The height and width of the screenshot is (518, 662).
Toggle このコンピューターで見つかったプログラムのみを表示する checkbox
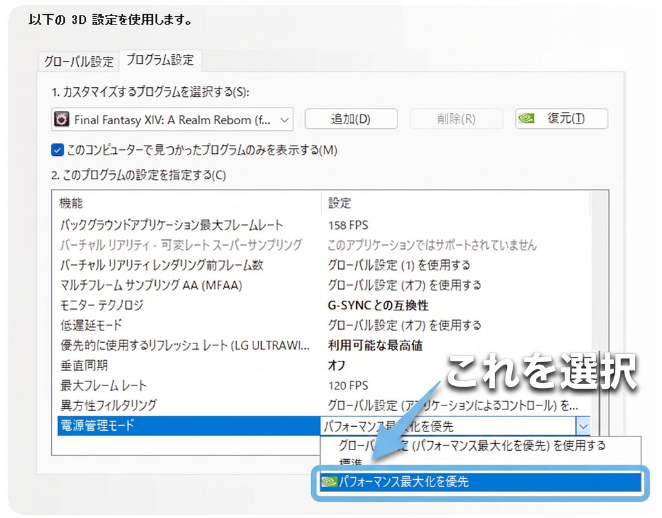[57, 150]
